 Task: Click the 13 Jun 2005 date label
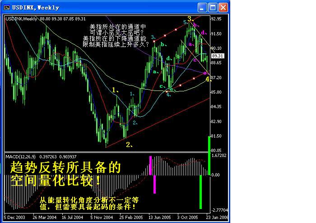pyautogui.click(x=160, y=218)
